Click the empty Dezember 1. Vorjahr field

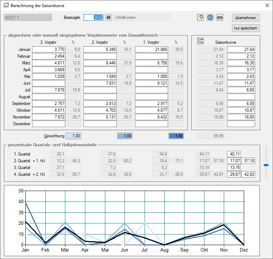pyautogui.click(x=151, y=124)
